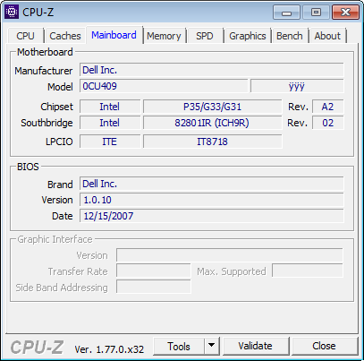Open the Tools dropdown arrow
Screen dimensions: 364x361
click(212, 346)
